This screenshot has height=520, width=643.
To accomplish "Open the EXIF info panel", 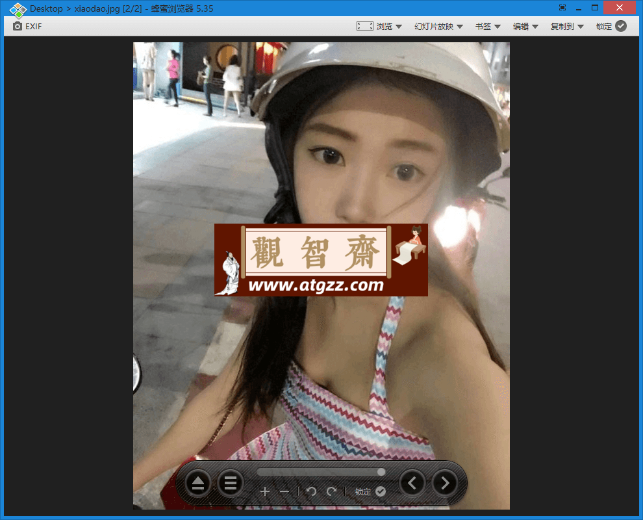I will pyautogui.click(x=27, y=26).
